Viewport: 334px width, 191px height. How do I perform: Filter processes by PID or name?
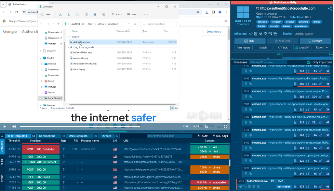[268, 62]
